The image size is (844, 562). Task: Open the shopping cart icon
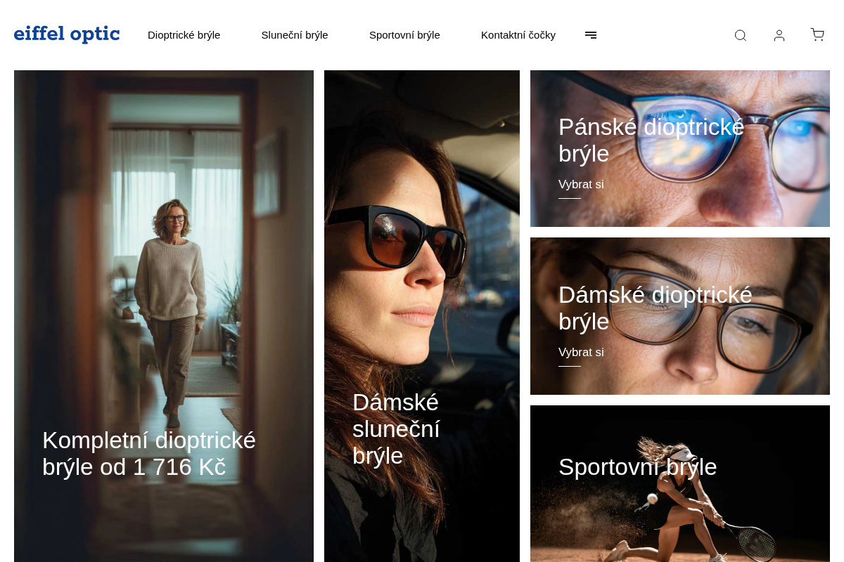coord(817,34)
